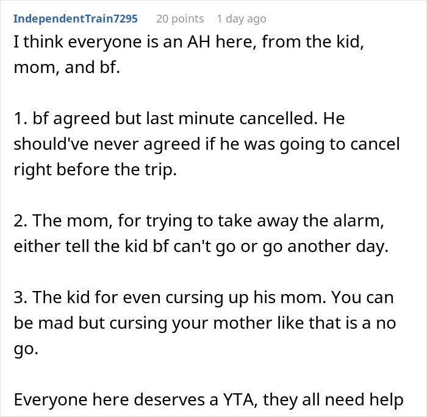The width and height of the screenshot is (427, 417).
Task: Click the "should've never agreed" line
Action: [x=207, y=144]
